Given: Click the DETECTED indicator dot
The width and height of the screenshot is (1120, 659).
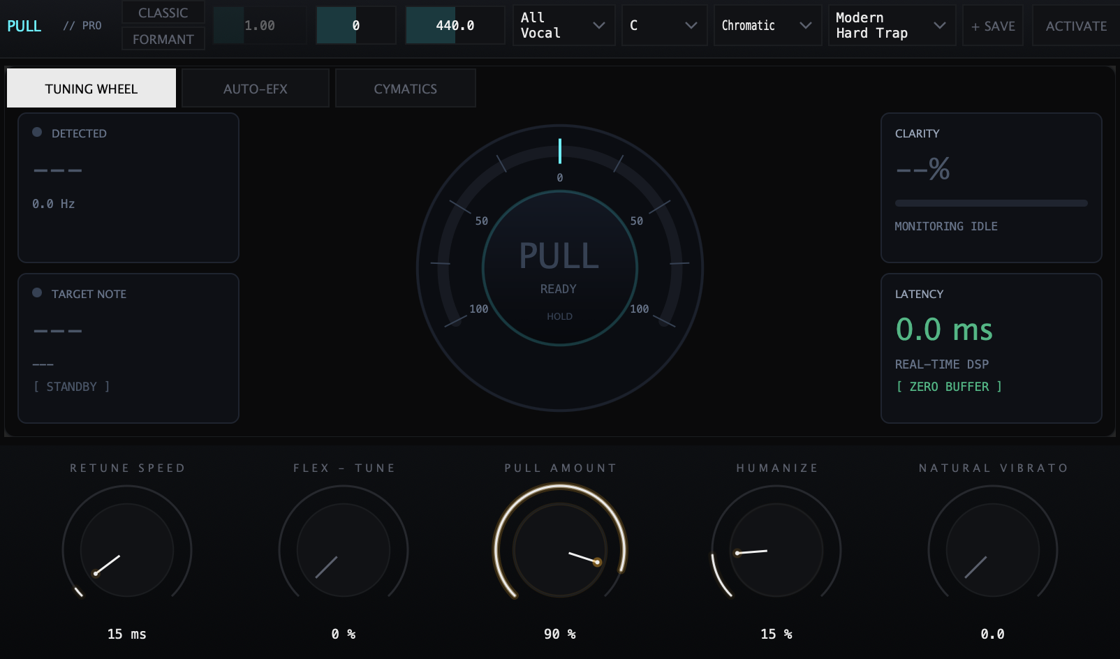Looking at the screenshot, I should point(37,132).
